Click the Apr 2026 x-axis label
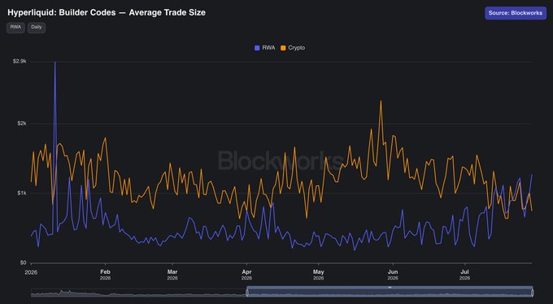The image size is (553, 304). point(246,275)
